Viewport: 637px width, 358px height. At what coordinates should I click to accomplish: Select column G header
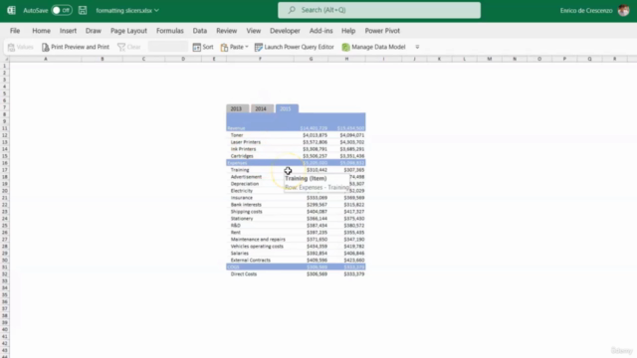(x=311, y=59)
